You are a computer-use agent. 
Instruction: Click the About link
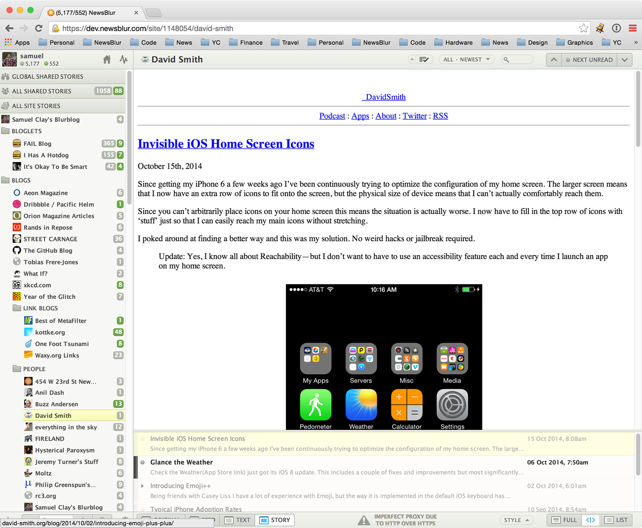click(386, 116)
